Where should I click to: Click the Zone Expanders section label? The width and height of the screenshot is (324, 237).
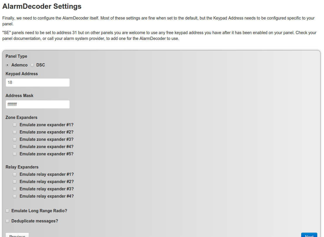tap(21, 117)
